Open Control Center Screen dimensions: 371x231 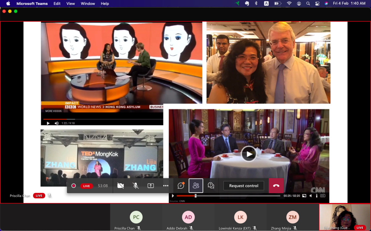click(x=317, y=3)
